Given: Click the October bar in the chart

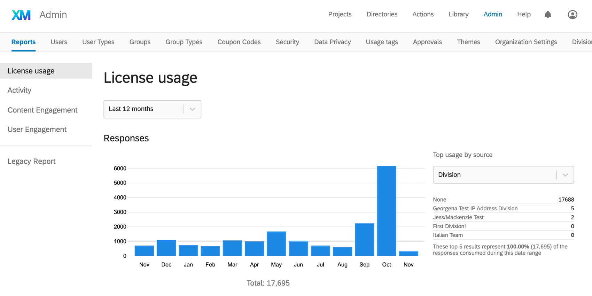Looking at the screenshot, I should tap(386, 211).
